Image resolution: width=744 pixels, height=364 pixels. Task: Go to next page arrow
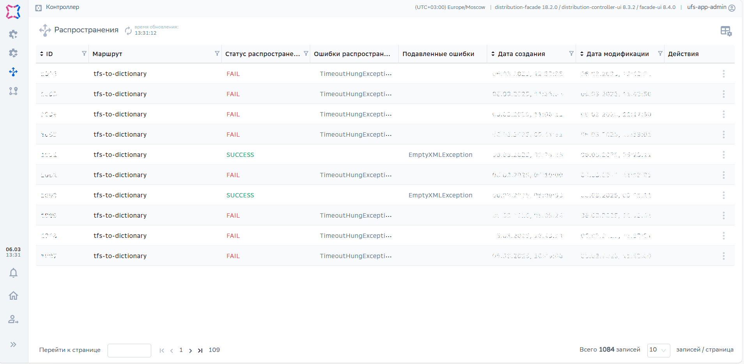coord(191,350)
